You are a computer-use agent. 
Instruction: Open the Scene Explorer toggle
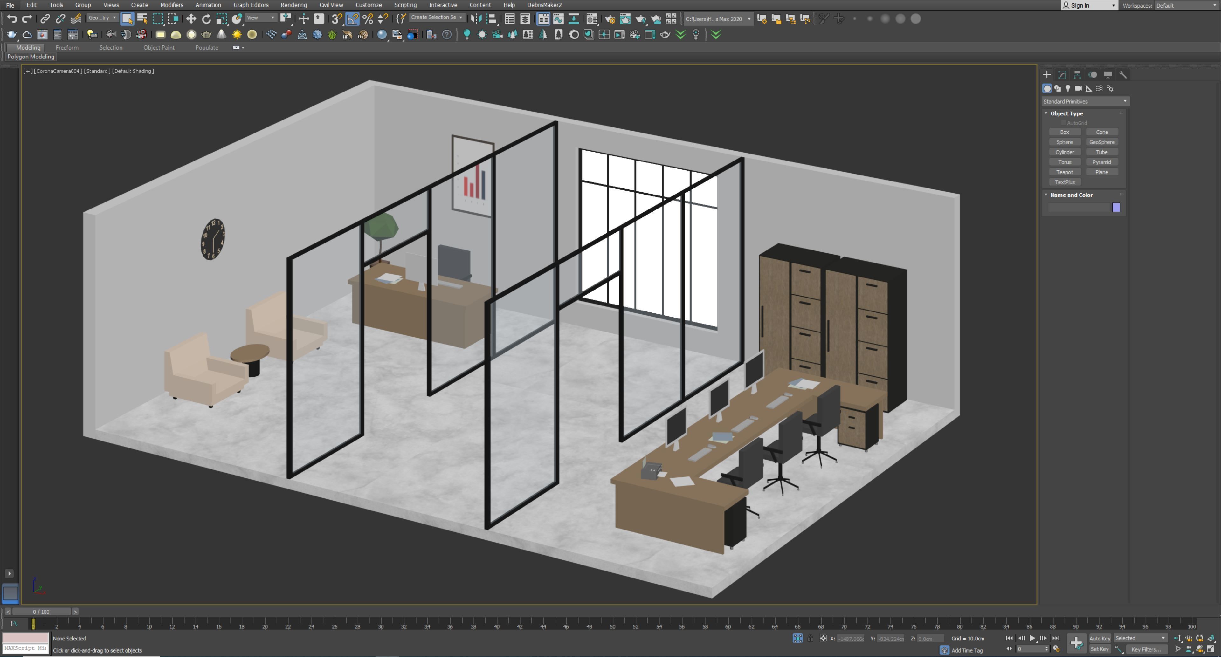509,19
